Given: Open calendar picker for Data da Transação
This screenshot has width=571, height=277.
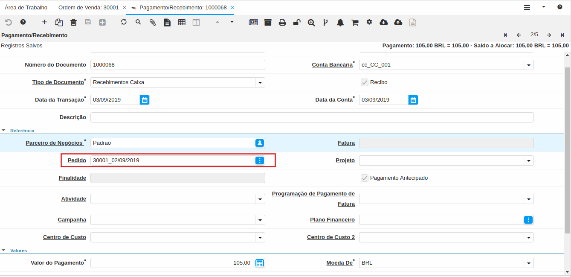Looking at the screenshot, I should pyautogui.click(x=145, y=100).
